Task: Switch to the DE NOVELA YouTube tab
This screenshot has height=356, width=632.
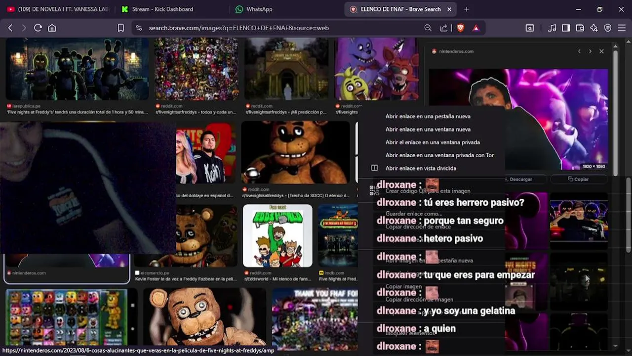Action: pyautogui.click(x=58, y=9)
